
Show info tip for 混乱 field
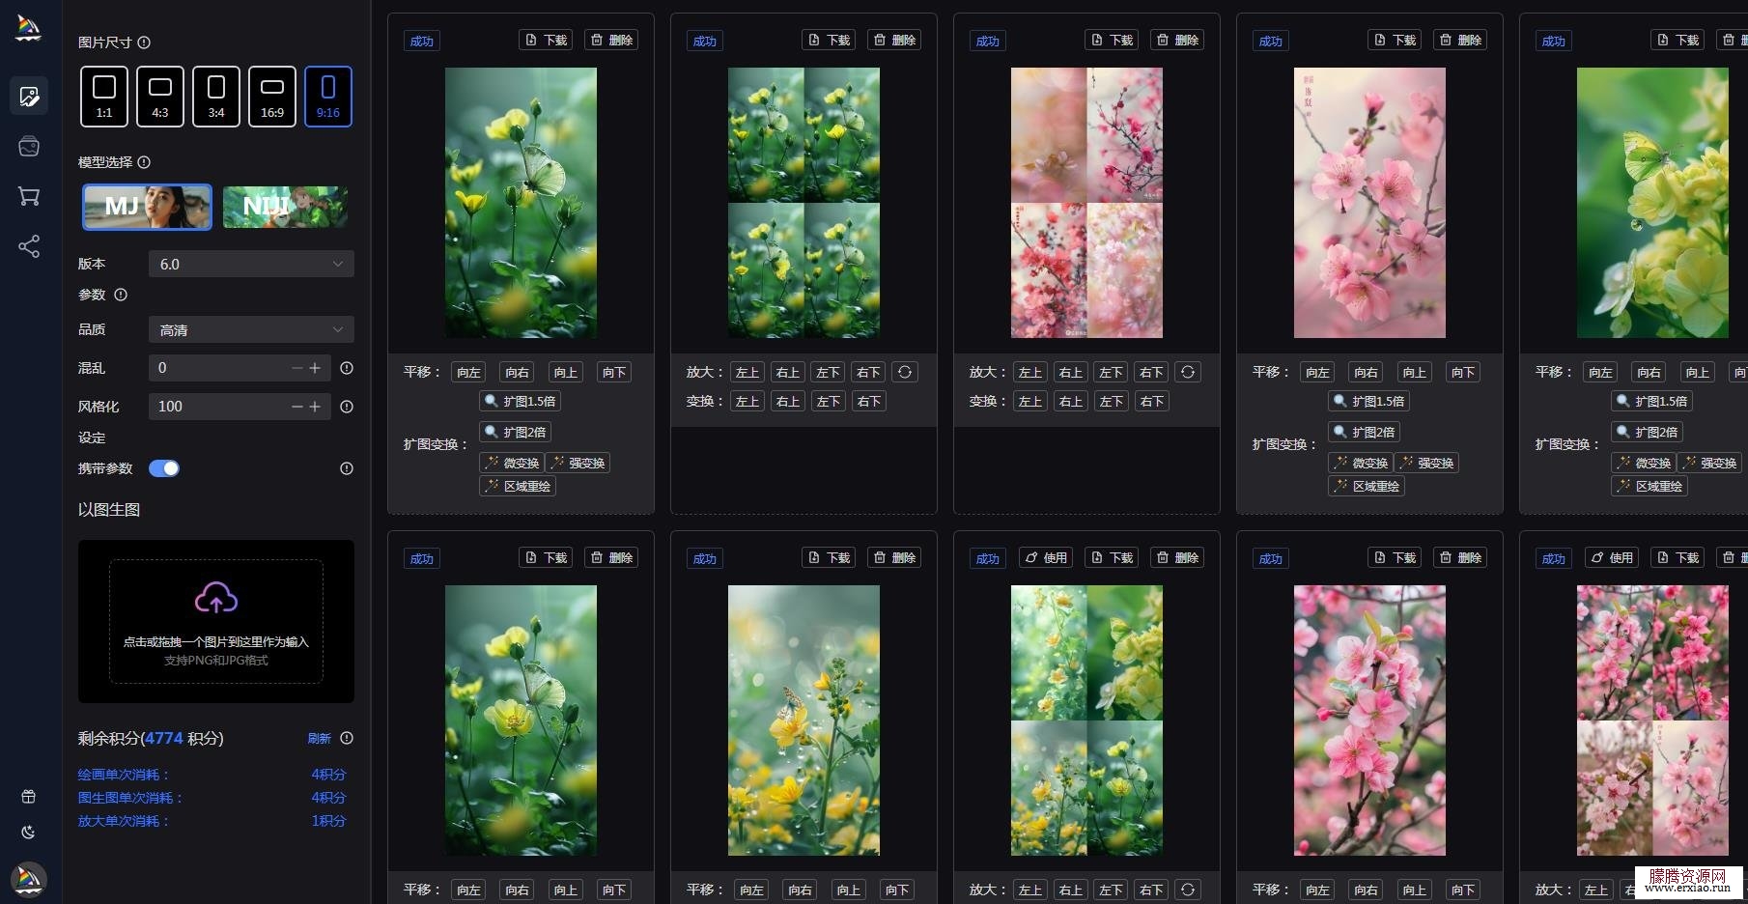pyautogui.click(x=347, y=368)
